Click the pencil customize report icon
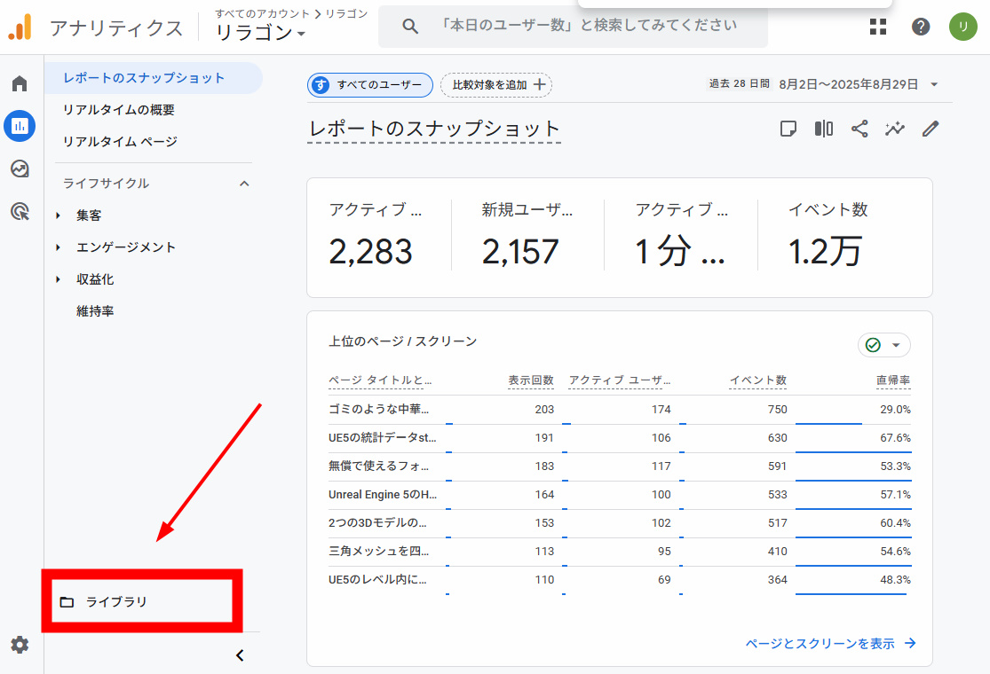This screenshot has height=674, width=990. click(x=931, y=129)
